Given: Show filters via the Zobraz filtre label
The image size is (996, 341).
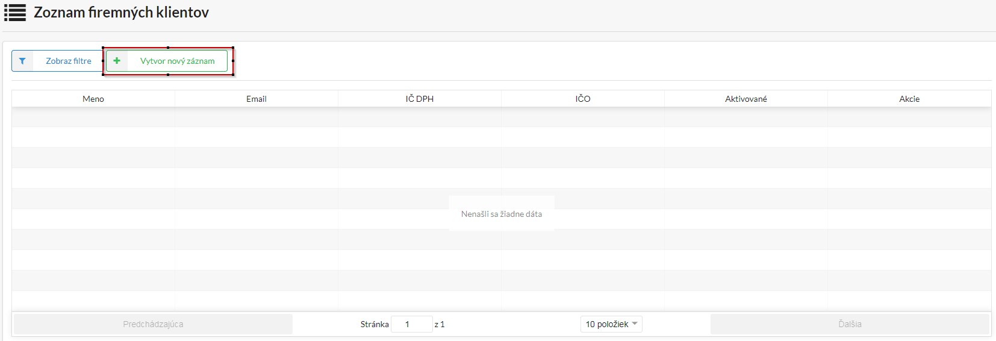Looking at the screenshot, I should pyautogui.click(x=69, y=61).
